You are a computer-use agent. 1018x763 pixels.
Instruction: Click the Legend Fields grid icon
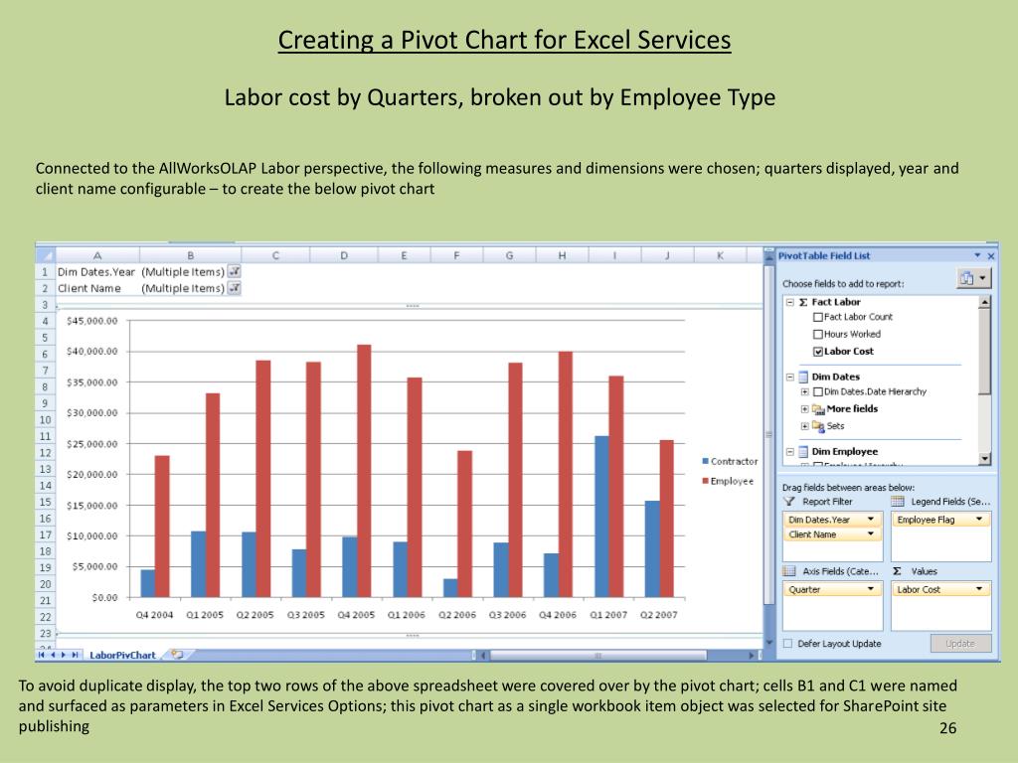898,502
